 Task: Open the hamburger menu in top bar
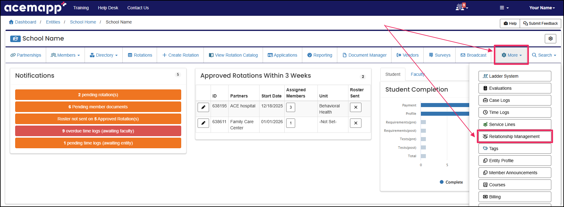pyautogui.click(x=504, y=8)
